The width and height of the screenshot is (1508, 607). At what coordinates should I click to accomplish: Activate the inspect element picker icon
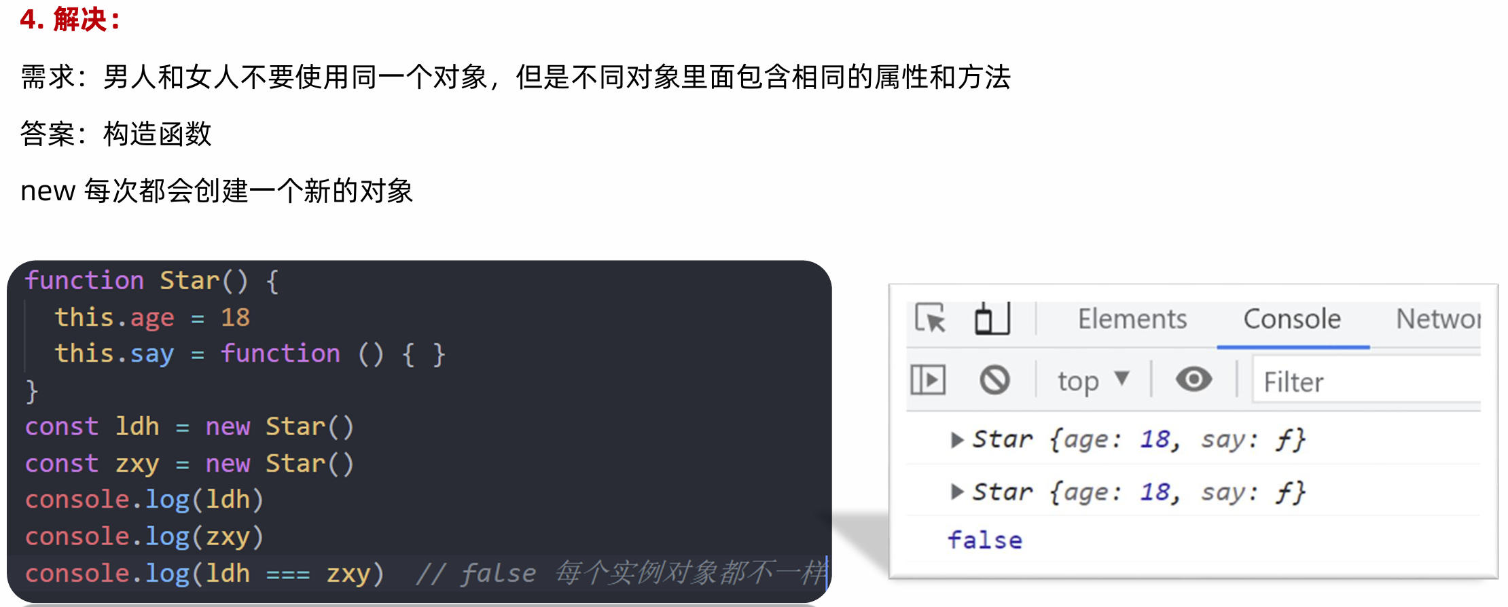click(930, 318)
